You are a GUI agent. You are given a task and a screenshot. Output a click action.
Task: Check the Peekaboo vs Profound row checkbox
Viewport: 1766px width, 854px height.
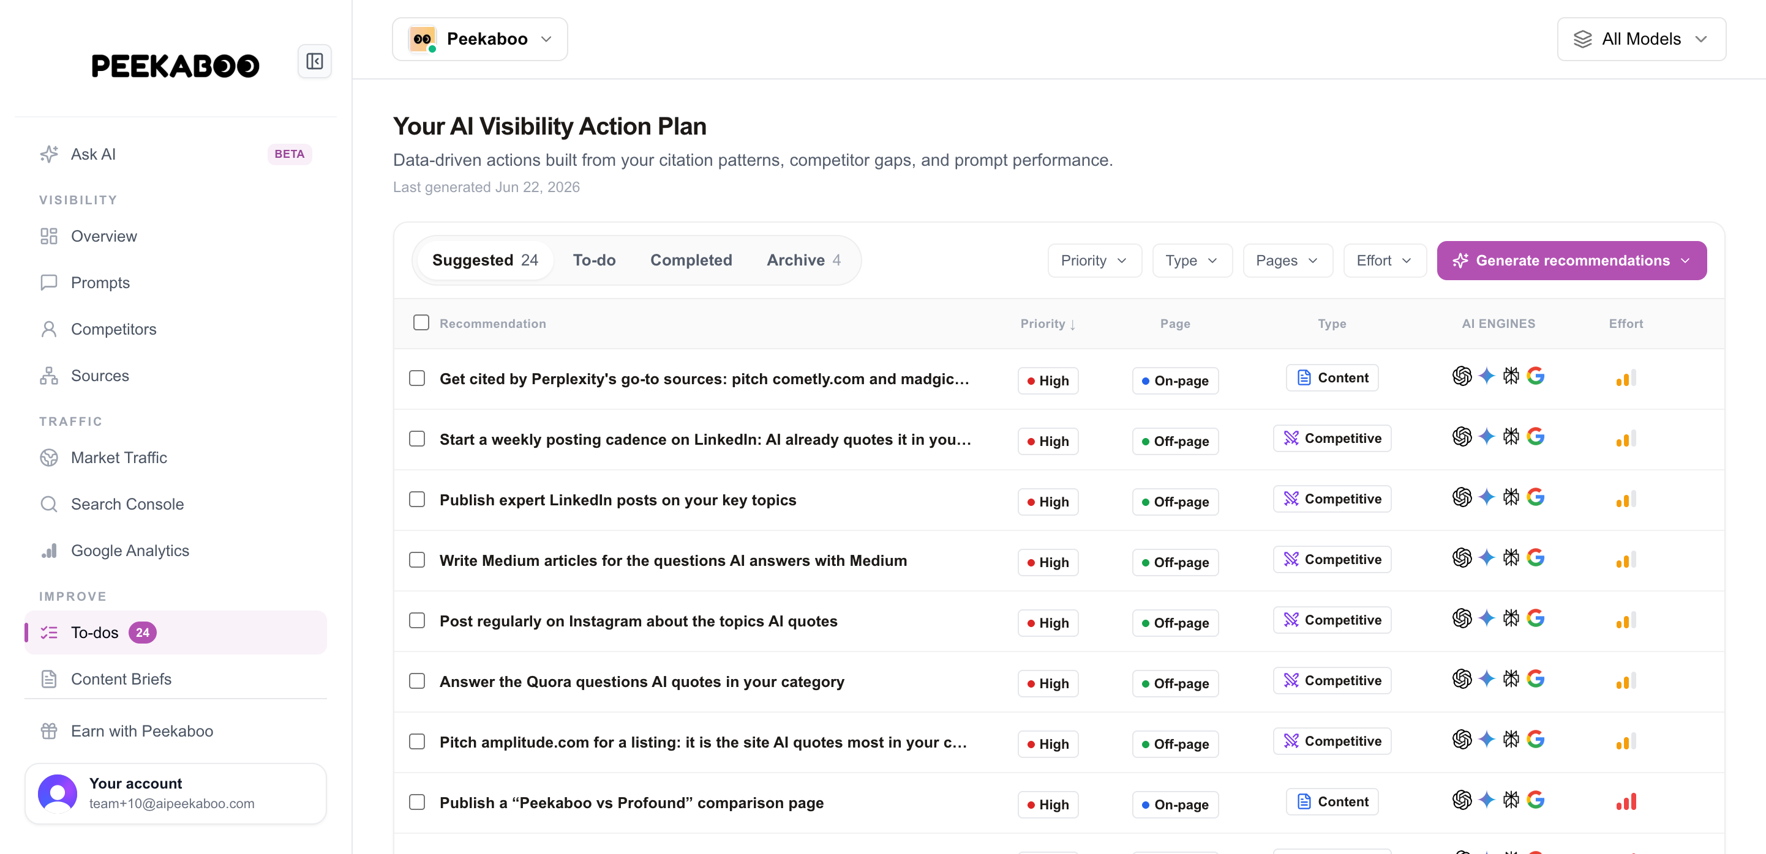[x=417, y=803]
